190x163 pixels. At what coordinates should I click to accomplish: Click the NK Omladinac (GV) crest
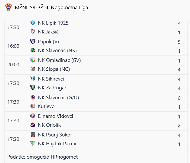[33, 60]
